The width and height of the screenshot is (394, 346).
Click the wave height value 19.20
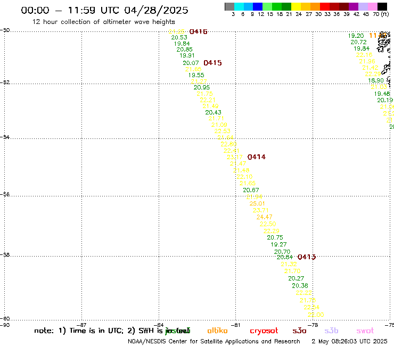pos(356,36)
